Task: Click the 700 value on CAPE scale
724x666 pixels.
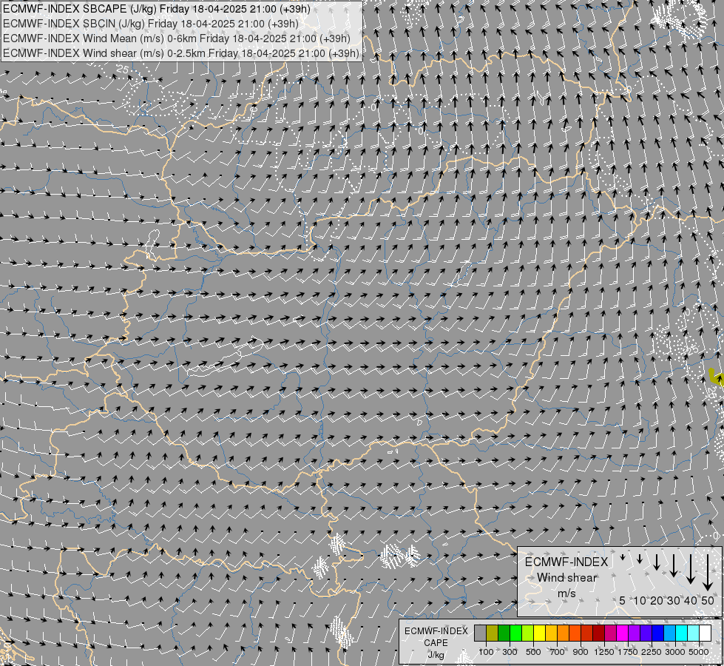Action: 558,652
